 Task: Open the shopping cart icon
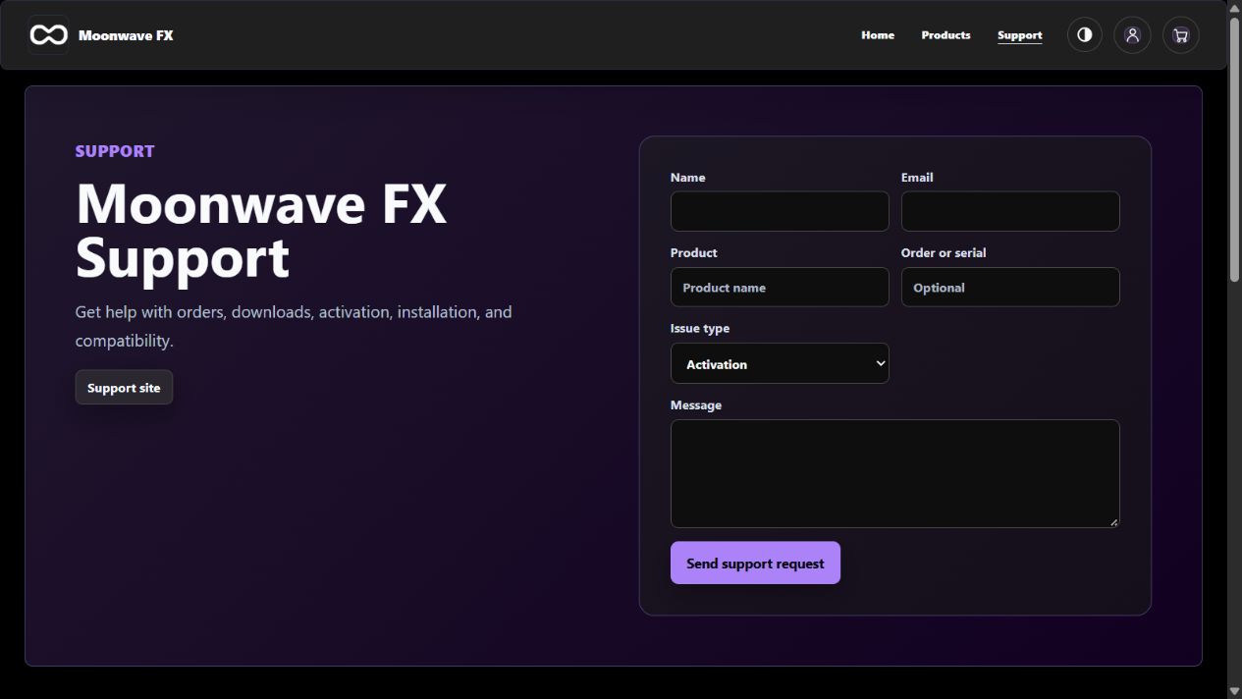point(1180,35)
